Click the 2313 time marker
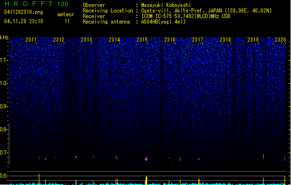 point(87,40)
